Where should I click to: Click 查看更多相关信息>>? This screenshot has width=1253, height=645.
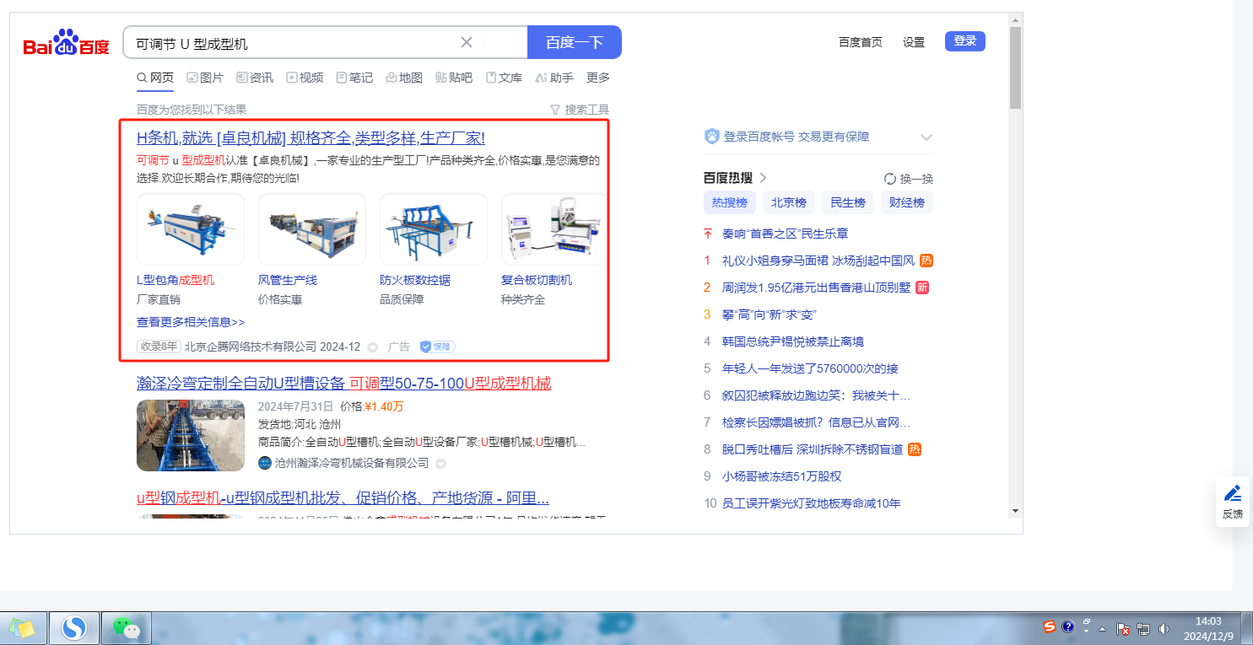[x=191, y=322]
